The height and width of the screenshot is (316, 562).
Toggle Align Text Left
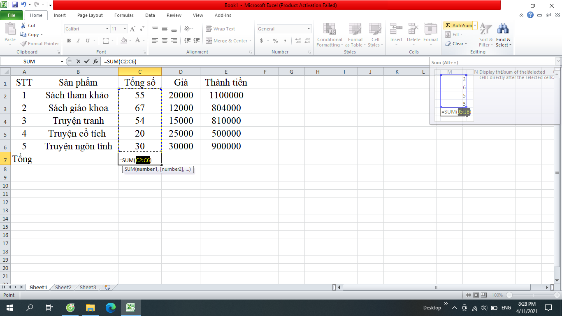click(155, 41)
